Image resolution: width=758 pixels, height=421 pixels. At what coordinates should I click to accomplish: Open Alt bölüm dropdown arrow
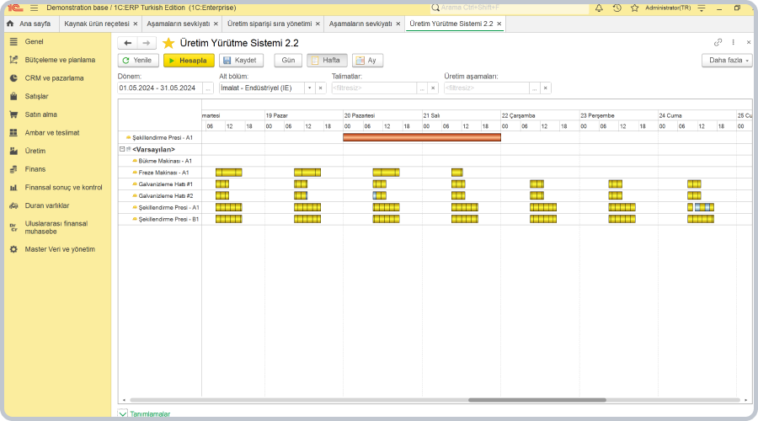click(309, 88)
